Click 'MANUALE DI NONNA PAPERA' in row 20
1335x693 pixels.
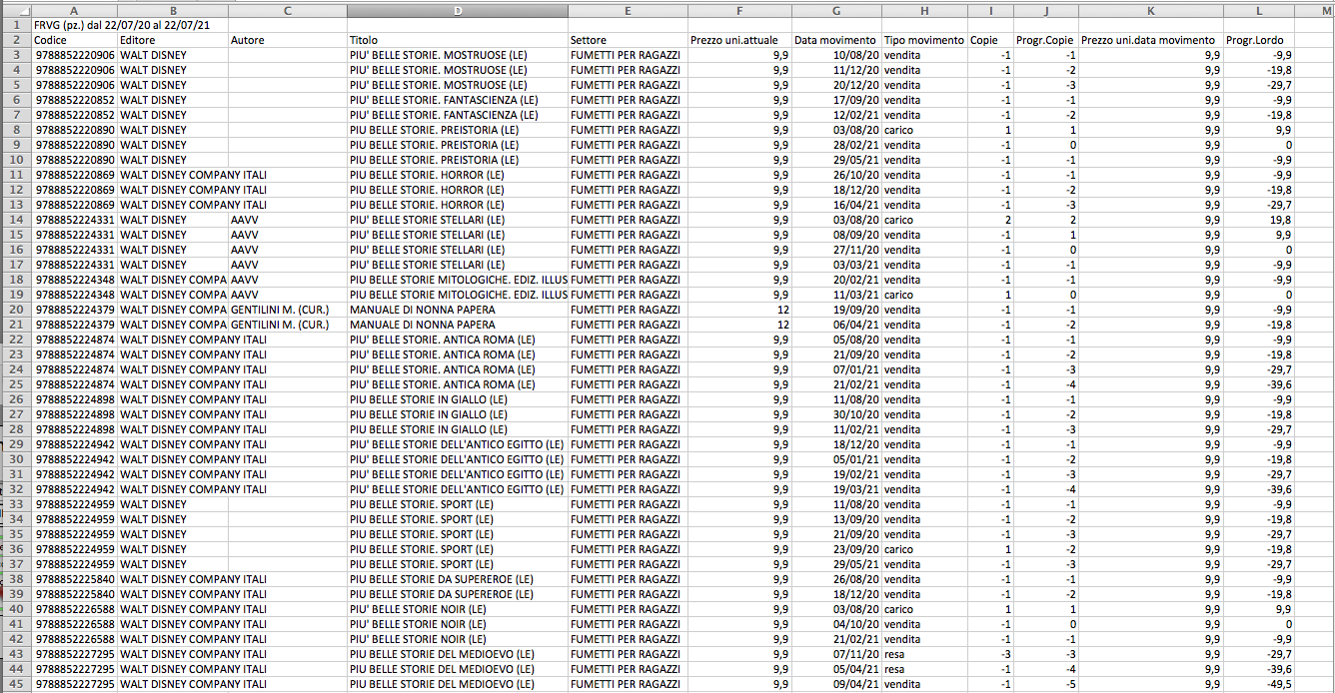tap(422, 310)
